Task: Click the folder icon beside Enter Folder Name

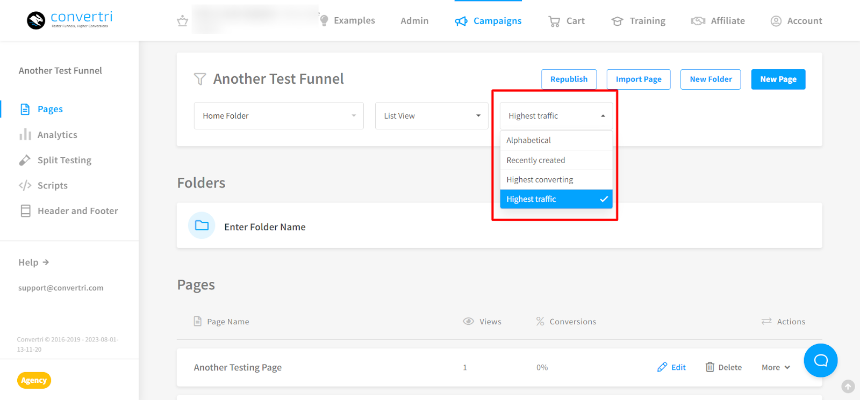Action: [x=202, y=226]
